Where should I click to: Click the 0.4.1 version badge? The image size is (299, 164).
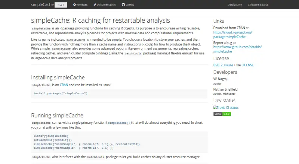pyautogui.click(x=61, y=5)
